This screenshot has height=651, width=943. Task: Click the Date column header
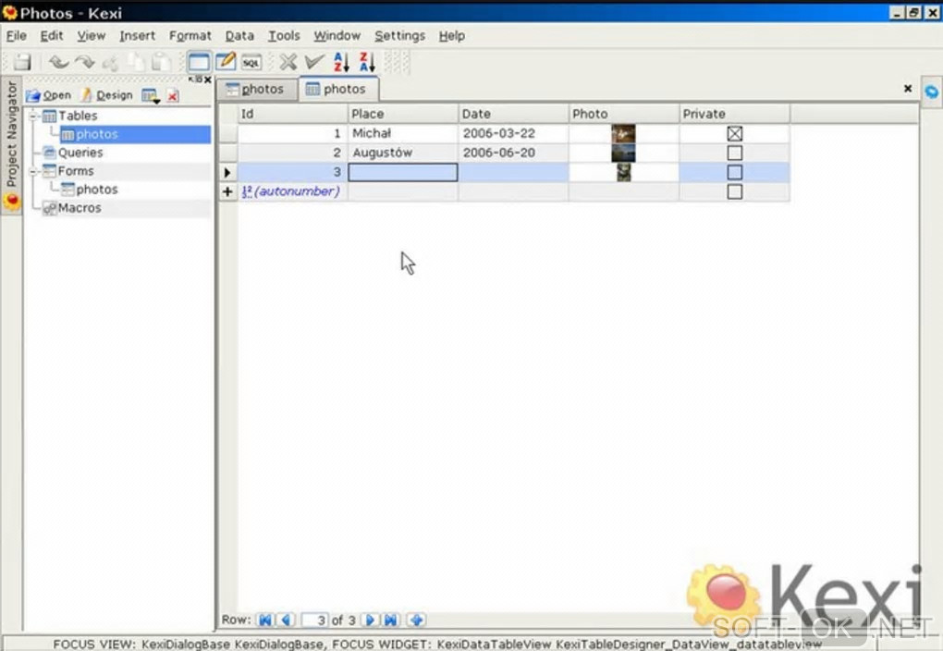(x=514, y=114)
